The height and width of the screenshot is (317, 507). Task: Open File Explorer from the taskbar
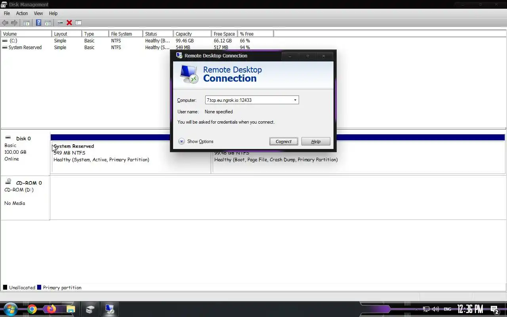pos(71,309)
